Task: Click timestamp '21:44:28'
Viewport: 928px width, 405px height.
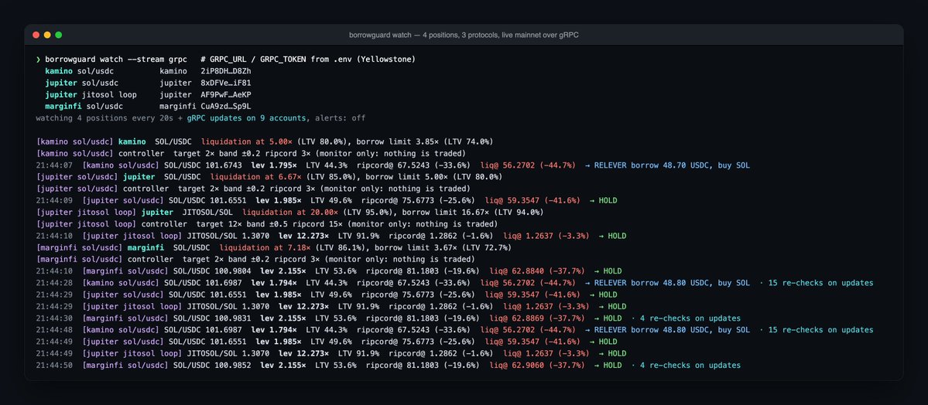Action: coord(54,283)
